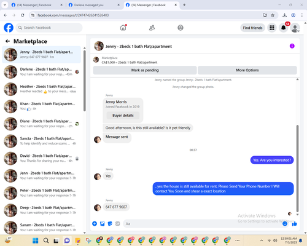
Task: Open the install app icon in address bar
Action: tap(265, 15)
